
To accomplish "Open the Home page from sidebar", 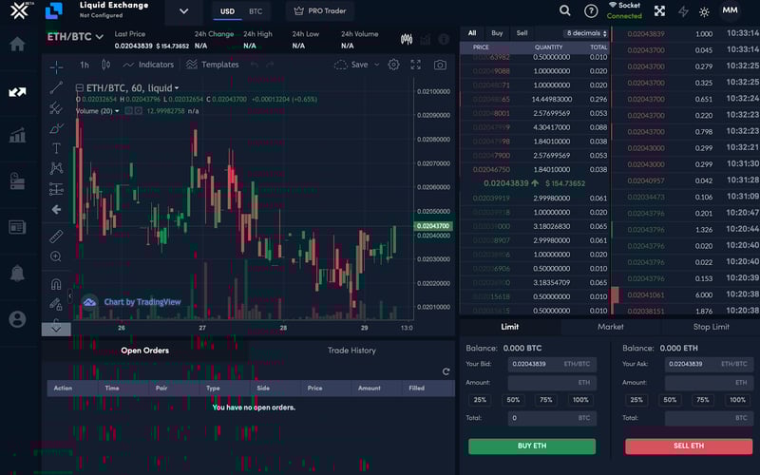I will 17,44.
